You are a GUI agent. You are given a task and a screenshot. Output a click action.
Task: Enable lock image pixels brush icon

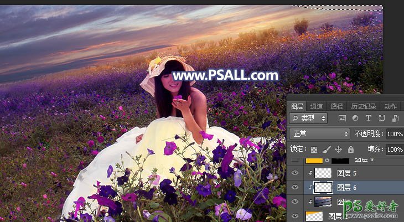327,149
